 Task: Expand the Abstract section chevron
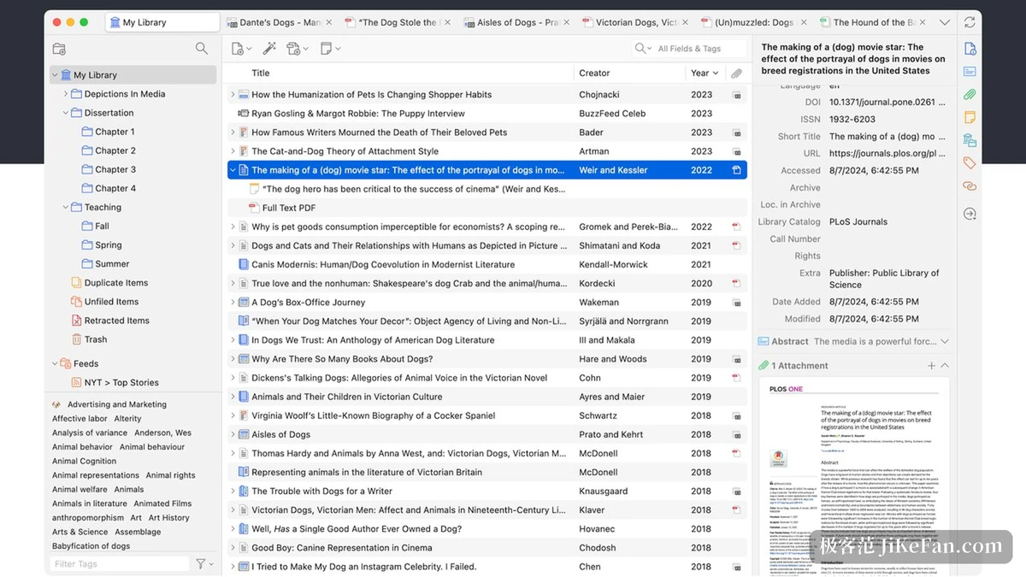pyautogui.click(x=944, y=341)
